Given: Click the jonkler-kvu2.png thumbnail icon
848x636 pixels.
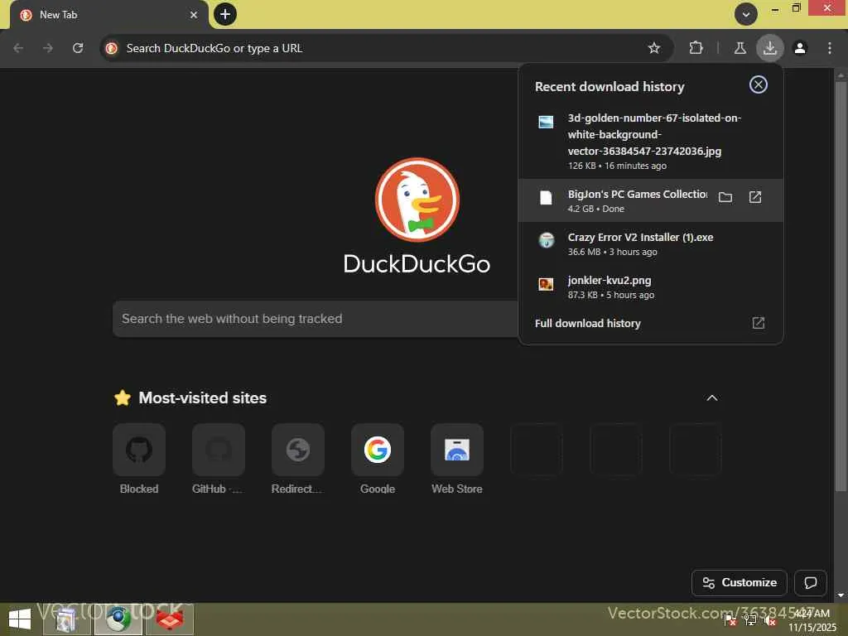Looking at the screenshot, I should point(546,284).
